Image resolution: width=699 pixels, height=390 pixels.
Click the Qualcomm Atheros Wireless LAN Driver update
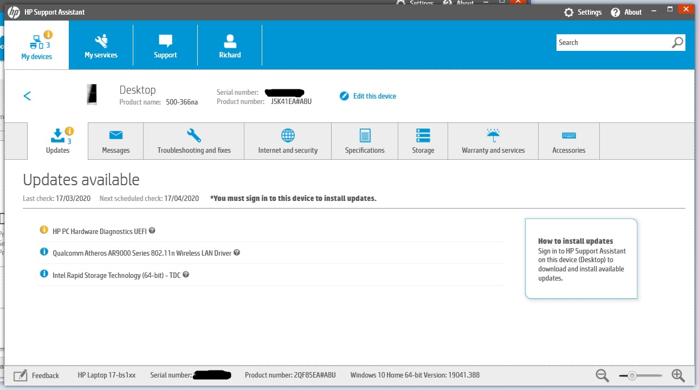pos(142,253)
